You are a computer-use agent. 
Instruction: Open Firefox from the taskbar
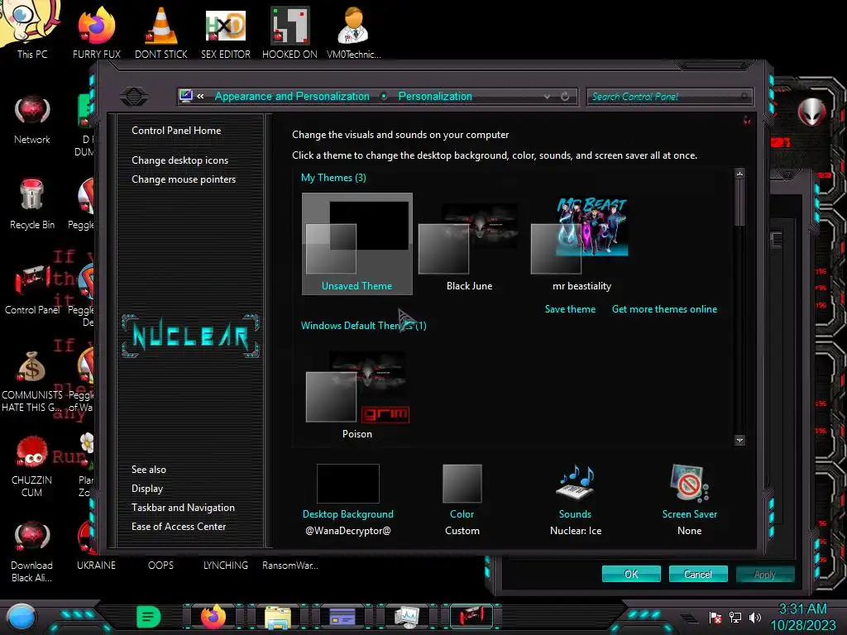point(213,617)
